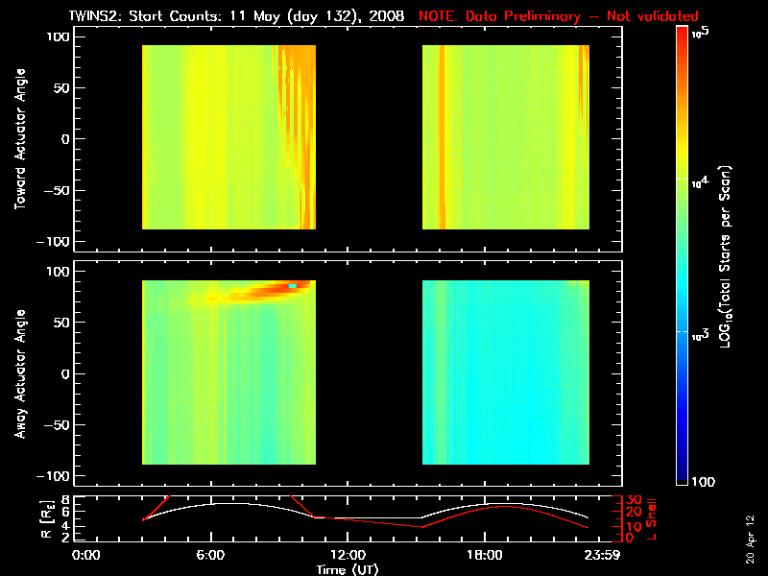Select the upper-left Toward spectrogram block
Viewport: 768px width, 576px height.
coord(228,137)
